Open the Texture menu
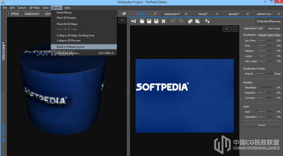This screenshot has height=156, width=283. [x=22, y=7]
